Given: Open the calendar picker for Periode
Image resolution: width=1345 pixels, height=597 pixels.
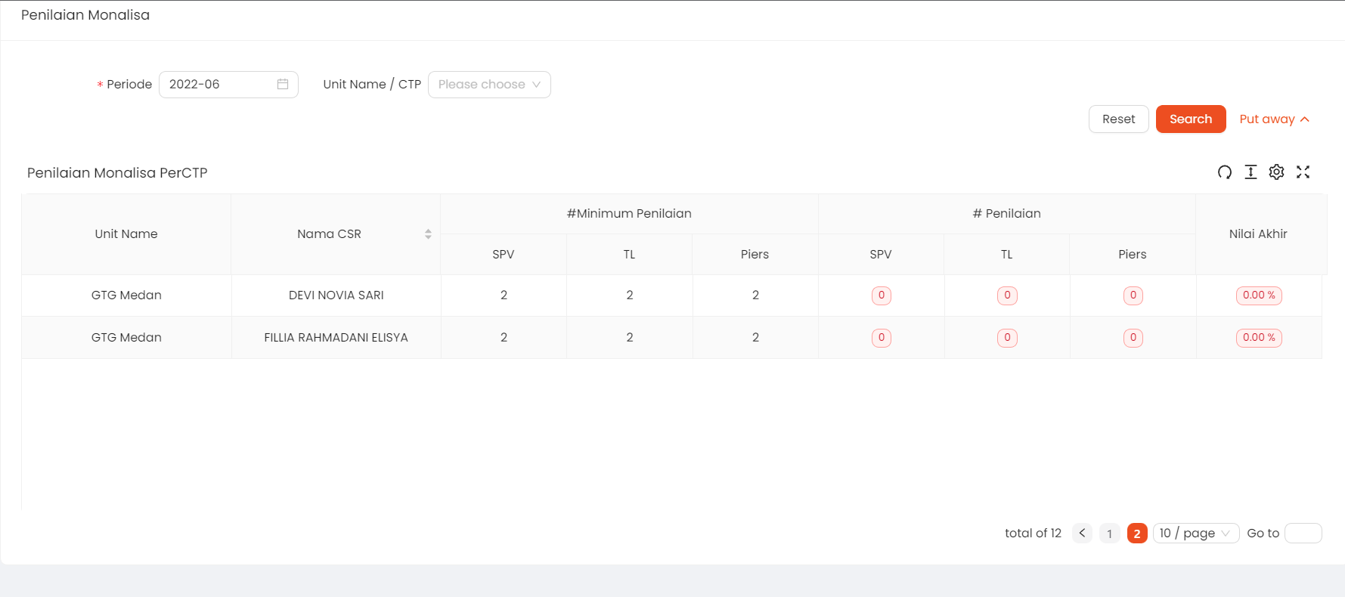Looking at the screenshot, I should pos(283,84).
